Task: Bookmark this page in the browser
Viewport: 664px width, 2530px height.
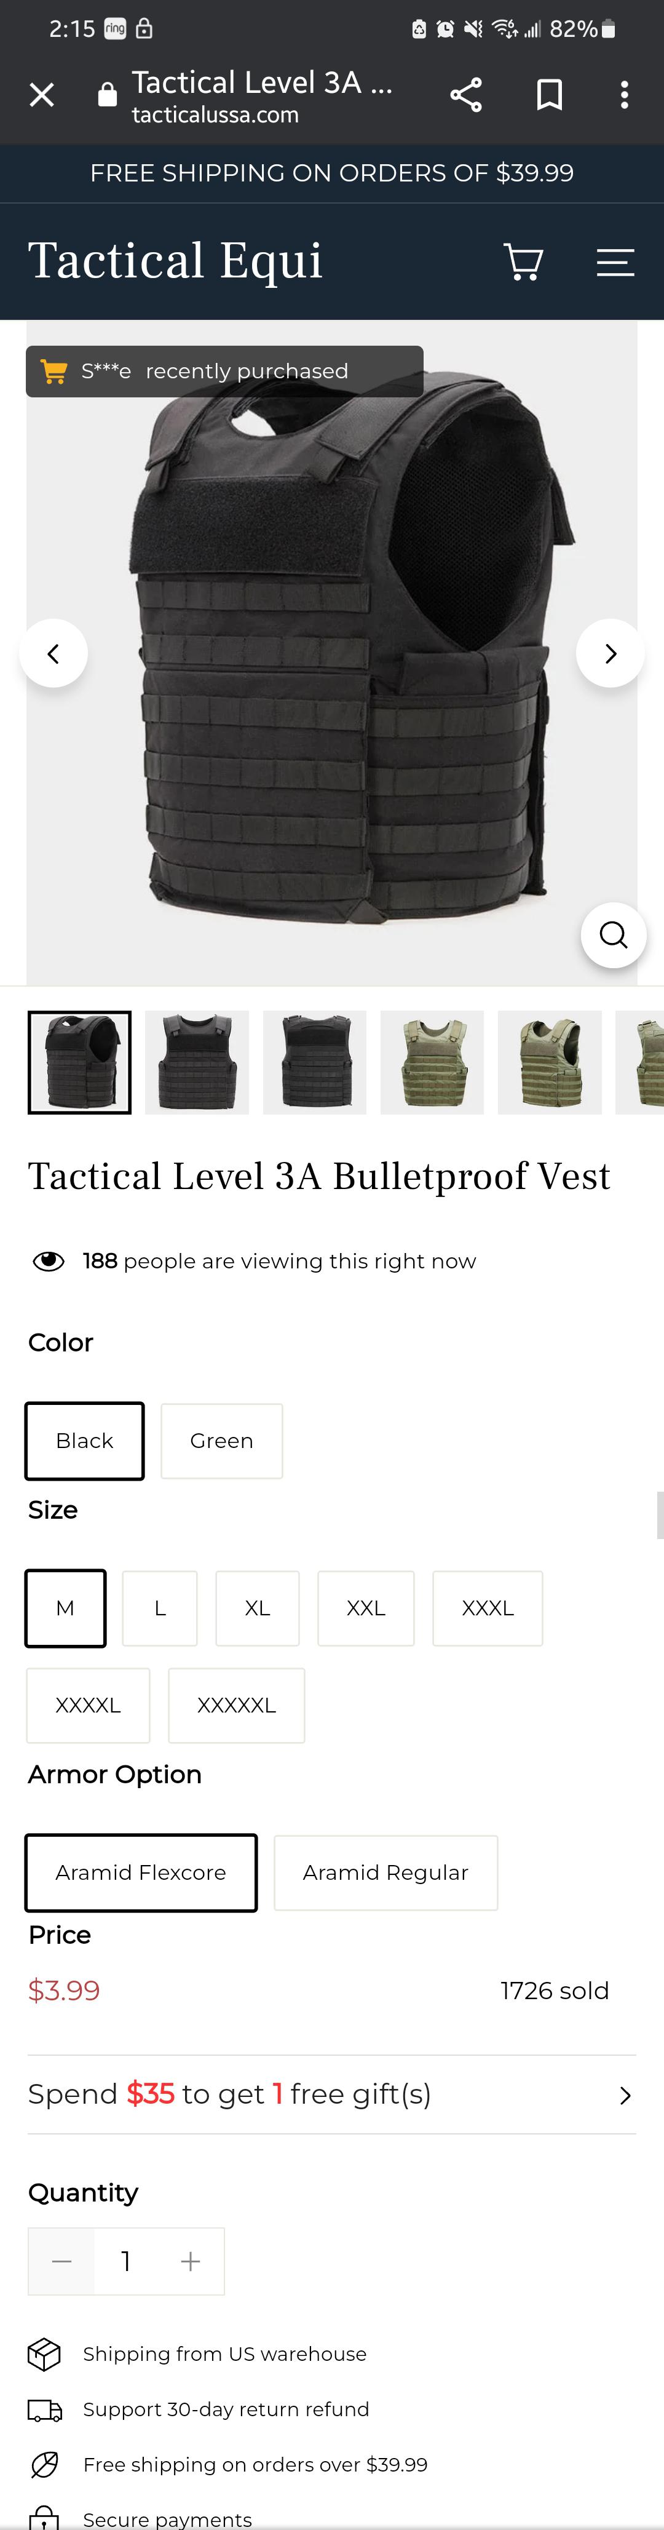Action: [x=548, y=94]
